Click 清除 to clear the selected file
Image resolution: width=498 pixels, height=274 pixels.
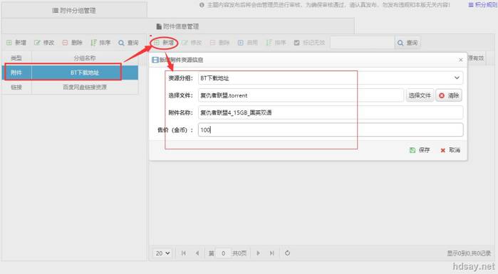tap(449, 95)
